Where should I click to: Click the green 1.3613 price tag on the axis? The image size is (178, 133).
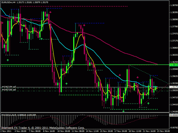[x=174, y=65]
